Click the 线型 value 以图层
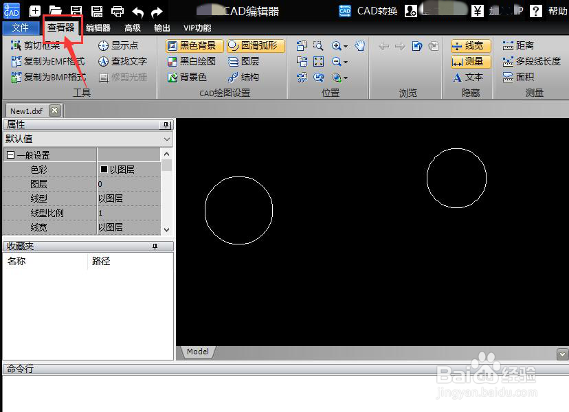The height and width of the screenshot is (412, 569). point(129,198)
